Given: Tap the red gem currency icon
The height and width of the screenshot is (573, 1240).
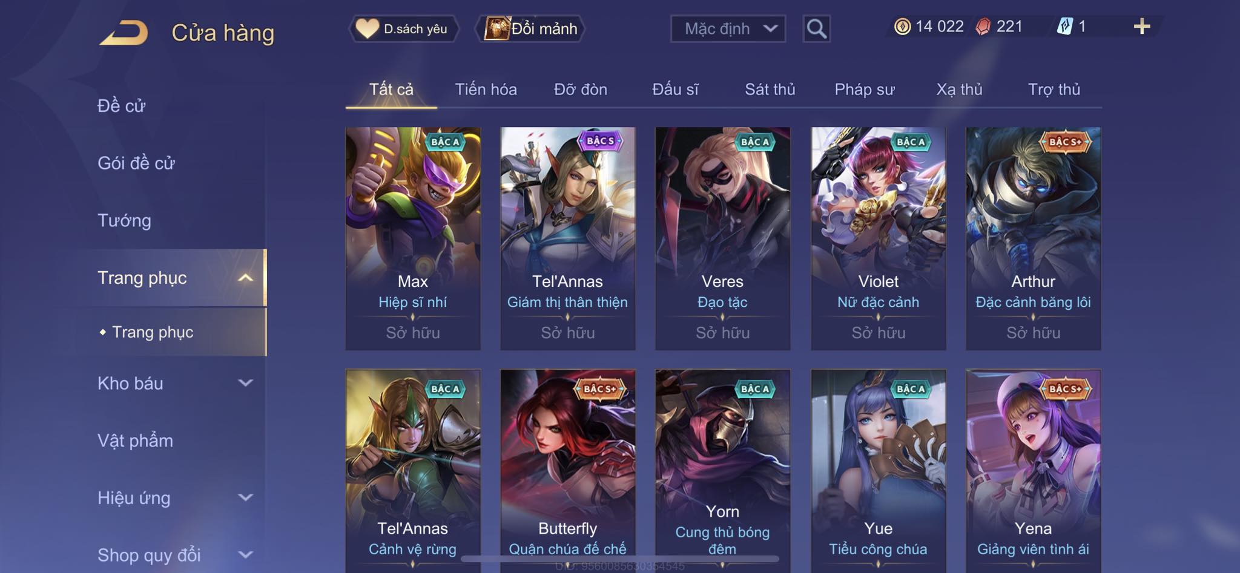Looking at the screenshot, I should pyautogui.click(x=983, y=27).
